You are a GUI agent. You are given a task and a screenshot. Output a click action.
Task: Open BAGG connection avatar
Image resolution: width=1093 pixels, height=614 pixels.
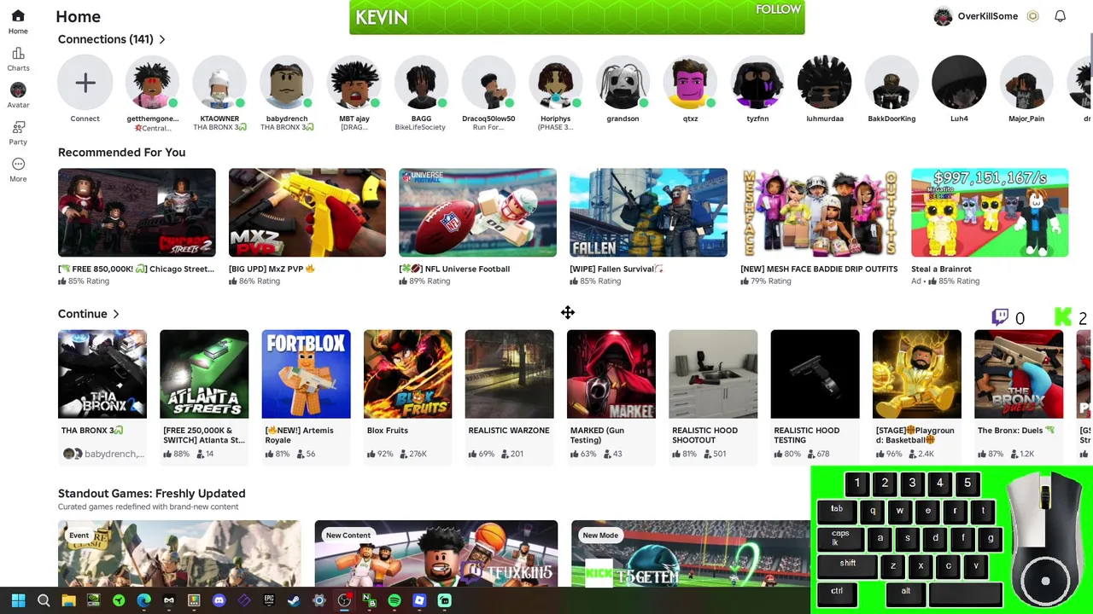tap(421, 83)
